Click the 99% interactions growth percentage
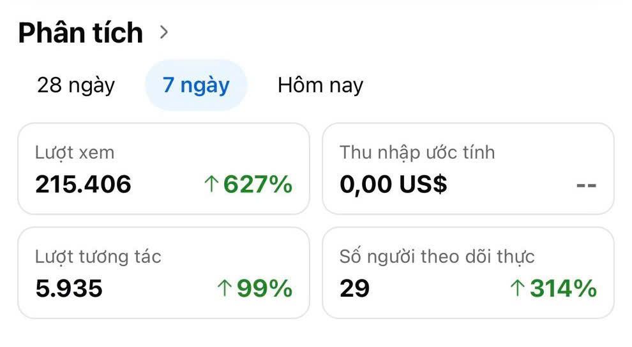 [x=265, y=289]
